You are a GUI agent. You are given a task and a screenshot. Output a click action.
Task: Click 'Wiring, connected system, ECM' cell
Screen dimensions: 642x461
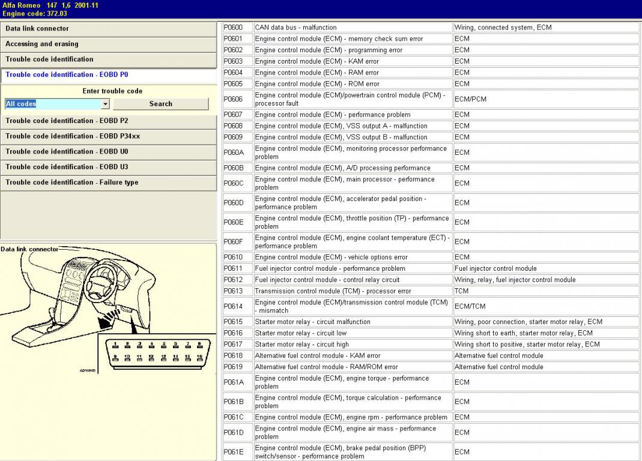click(546, 28)
